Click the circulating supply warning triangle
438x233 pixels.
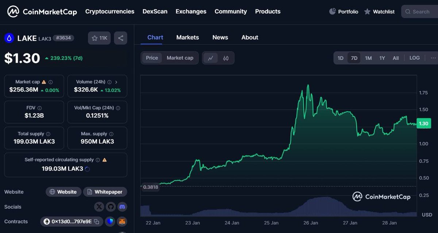pos(104,160)
